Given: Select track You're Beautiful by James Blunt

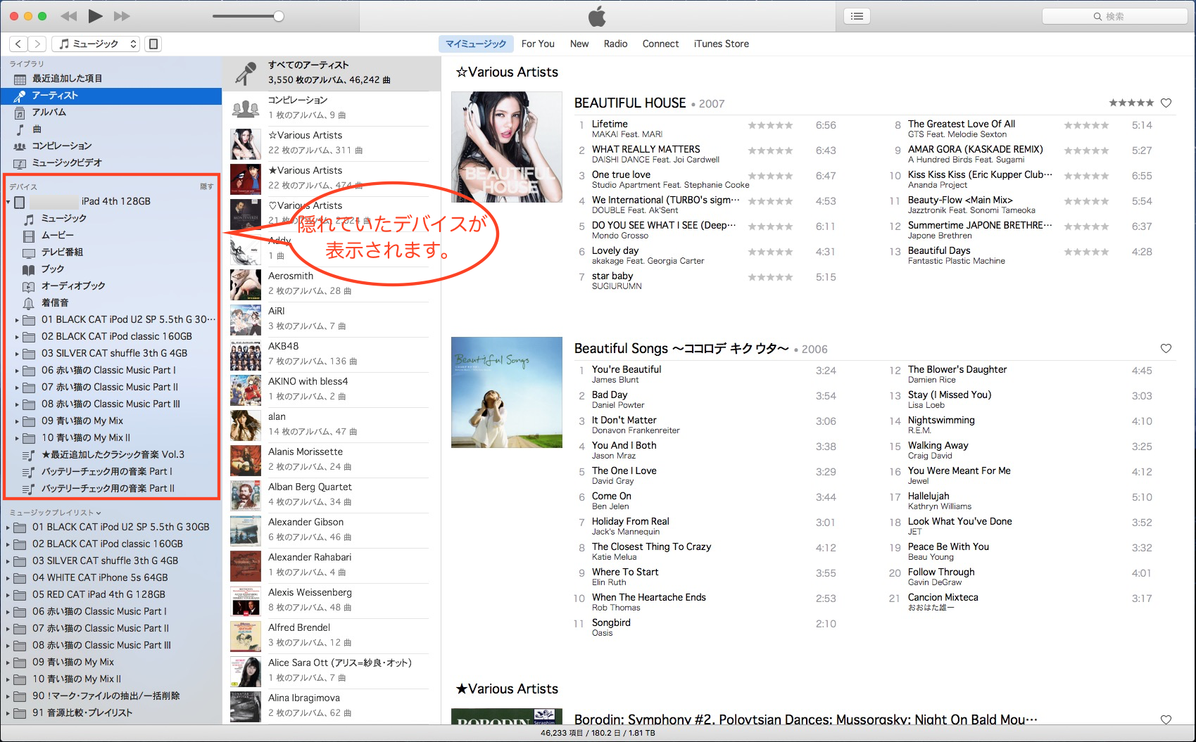Looking at the screenshot, I should coord(707,374).
